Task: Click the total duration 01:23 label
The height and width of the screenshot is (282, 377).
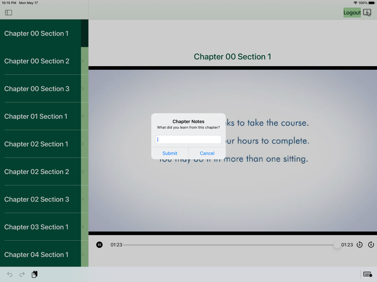Action: [347, 245]
